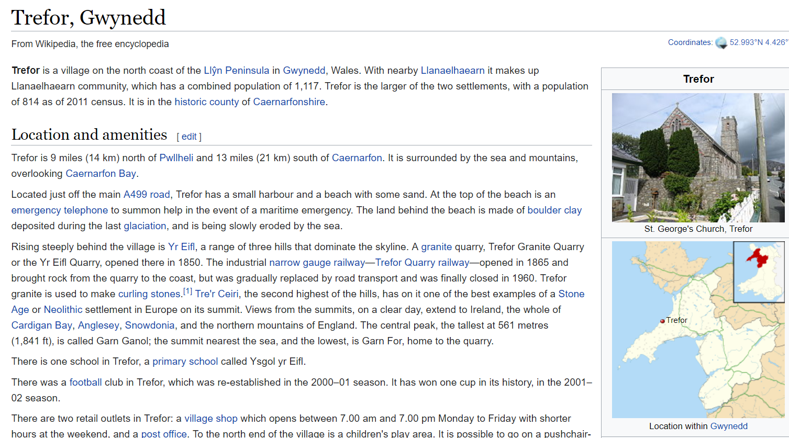Screen dimensions: 789x438
Task: Follow the historic county link
Action: 207,102
